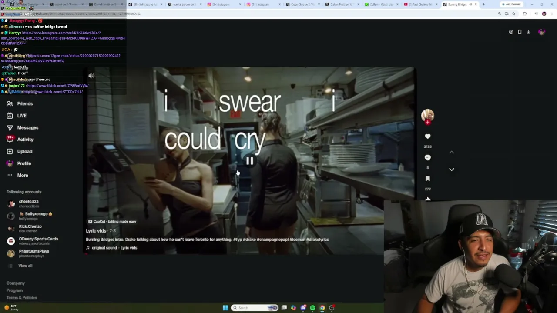Image resolution: width=557 pixels, height=313 pixels.
Task: Go to previous video with up arrow
Action: (x=452, y=152)
